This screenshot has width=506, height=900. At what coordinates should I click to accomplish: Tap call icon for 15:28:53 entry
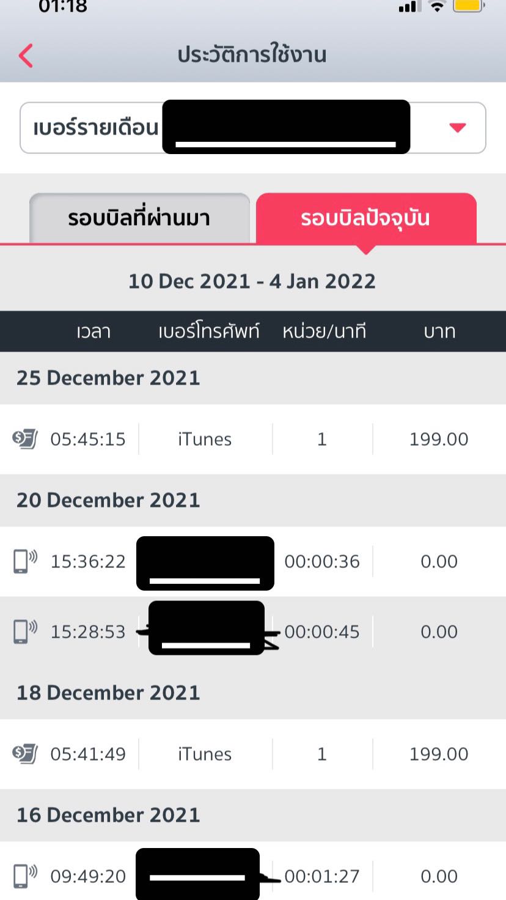click(25, 632)
